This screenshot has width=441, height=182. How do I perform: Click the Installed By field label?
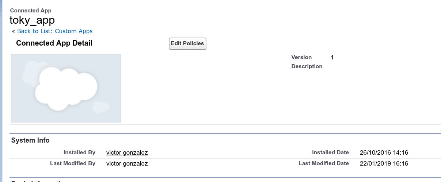(x=79, y=152)
